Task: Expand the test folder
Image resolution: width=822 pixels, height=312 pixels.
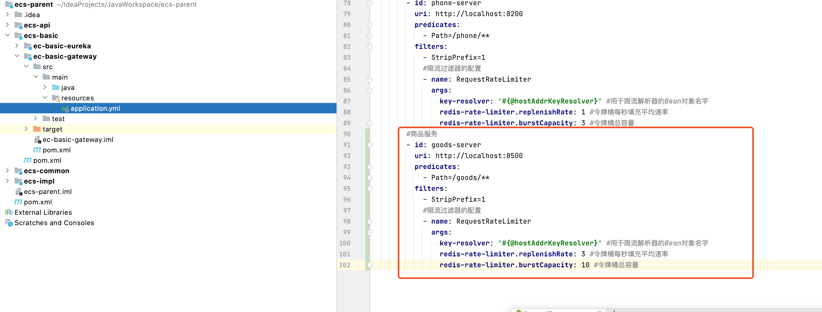Action: [x=36, y=119]
